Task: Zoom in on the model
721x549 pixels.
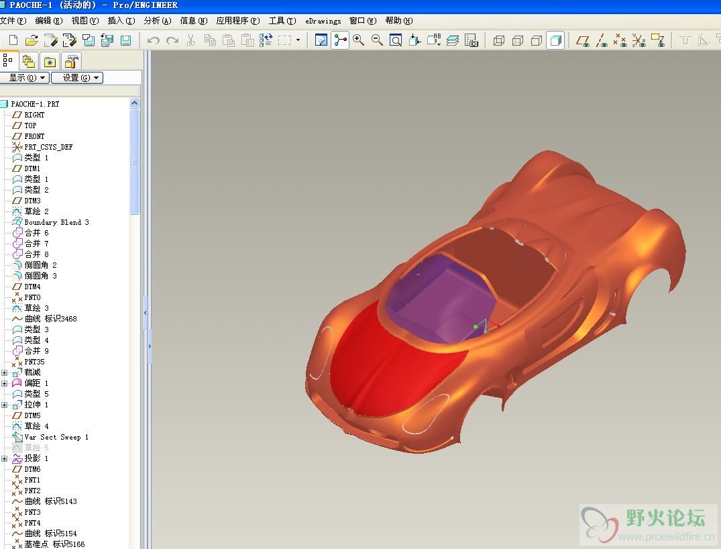Action: click(x=359, y=40)
